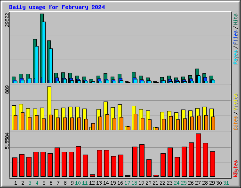Click day 14 label on the x-axis
Screen dimensions: 241x188
click(106, 183)
